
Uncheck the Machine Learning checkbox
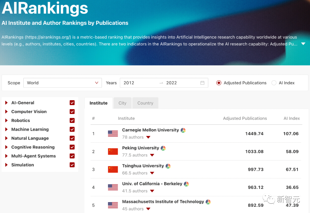click(72, 129)
